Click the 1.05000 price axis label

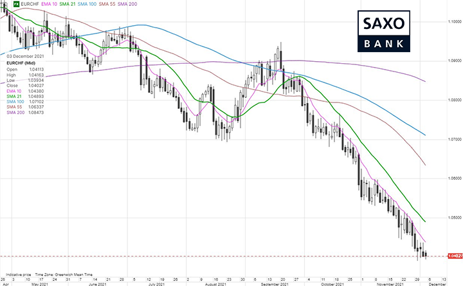pos(455,217)
